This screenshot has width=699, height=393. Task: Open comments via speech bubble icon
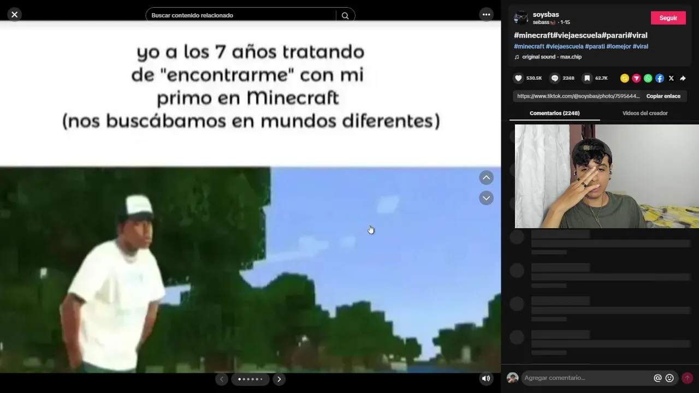click(x=555, y=78)
